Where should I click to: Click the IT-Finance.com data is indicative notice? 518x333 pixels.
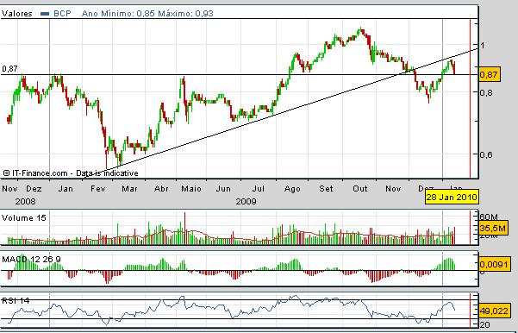pos(71,173)
